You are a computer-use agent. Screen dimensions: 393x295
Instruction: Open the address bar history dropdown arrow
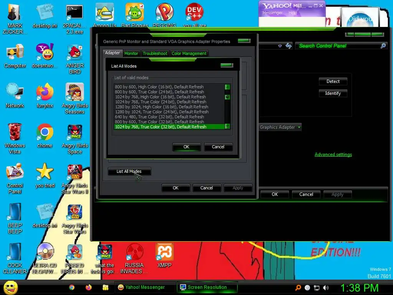point(280,46)
